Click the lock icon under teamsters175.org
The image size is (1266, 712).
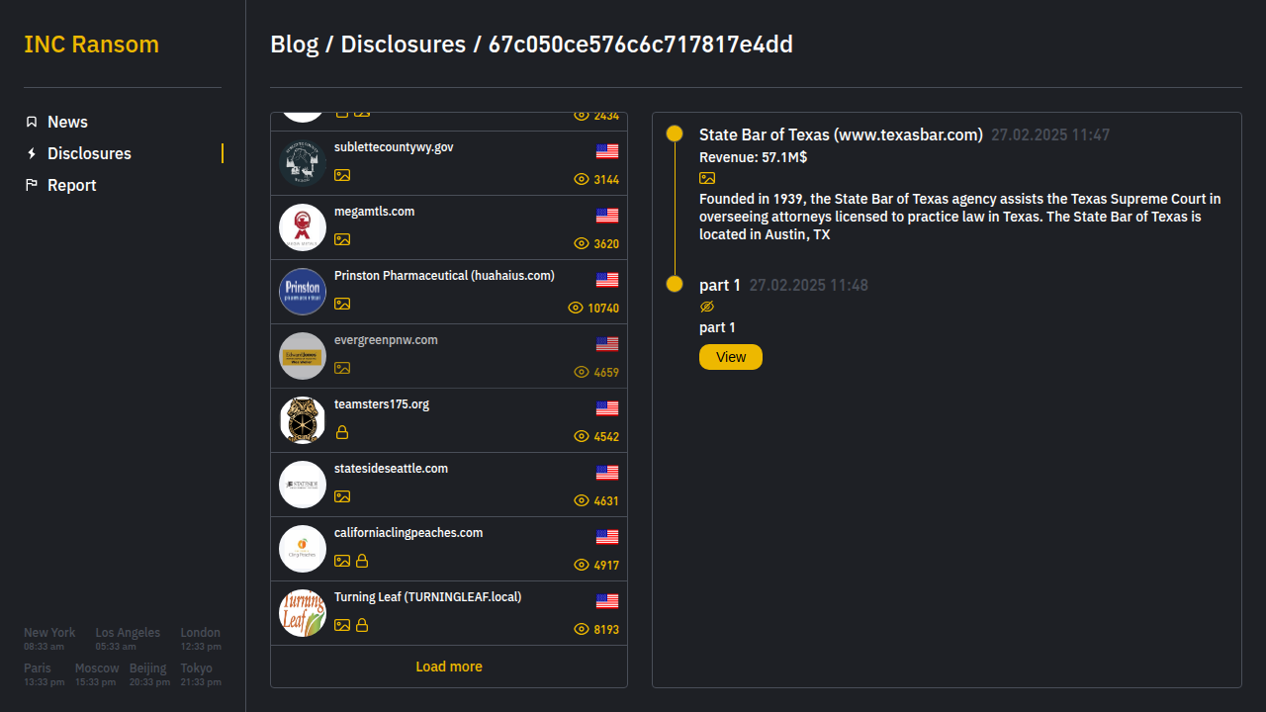point(342,432)
